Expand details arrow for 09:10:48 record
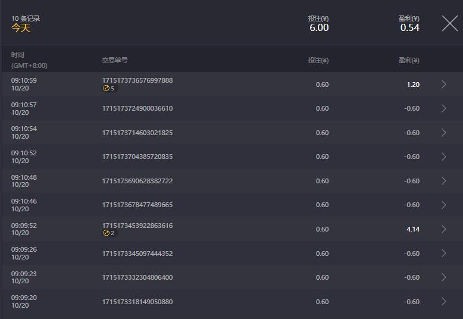Screen dimensions: 463x319 [x=444, y=180]
